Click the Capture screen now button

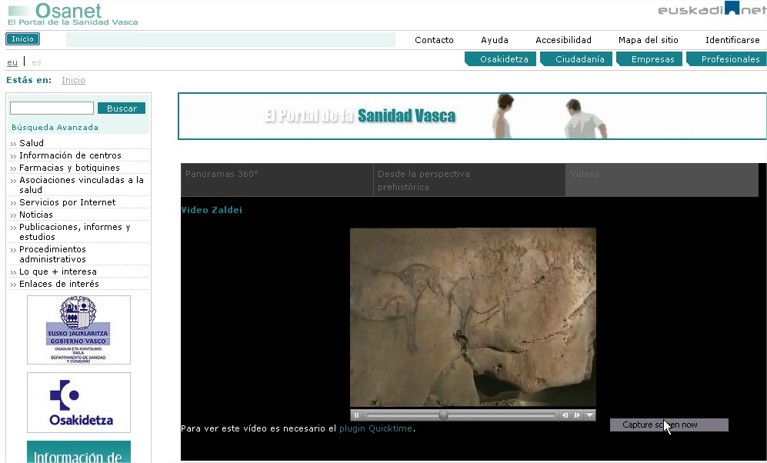669,425
